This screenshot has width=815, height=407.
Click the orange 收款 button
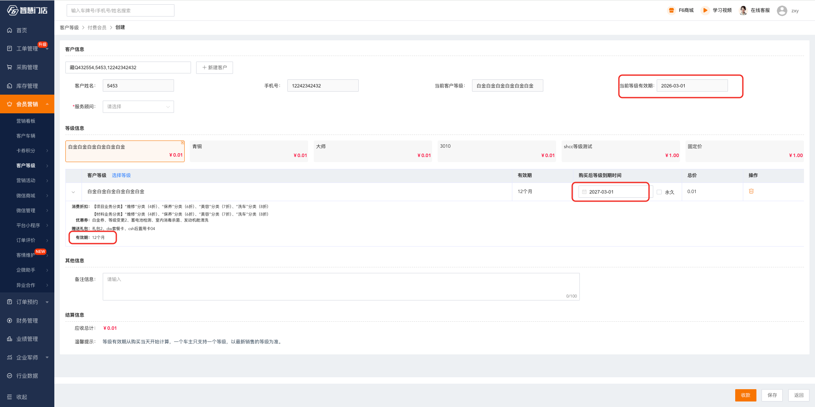pos(745,395)
